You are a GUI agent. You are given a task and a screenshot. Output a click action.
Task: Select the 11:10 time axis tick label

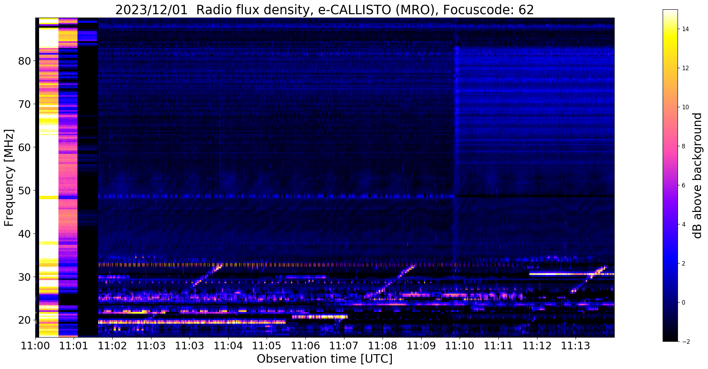(460, 346)
